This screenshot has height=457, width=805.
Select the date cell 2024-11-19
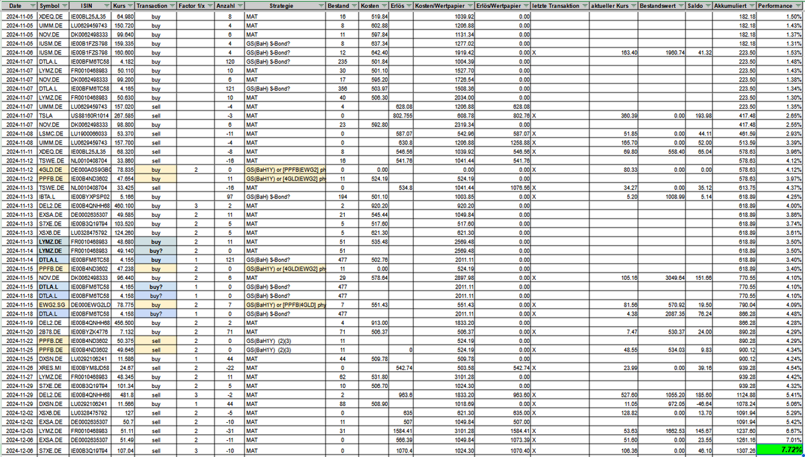tap(18, 322)
